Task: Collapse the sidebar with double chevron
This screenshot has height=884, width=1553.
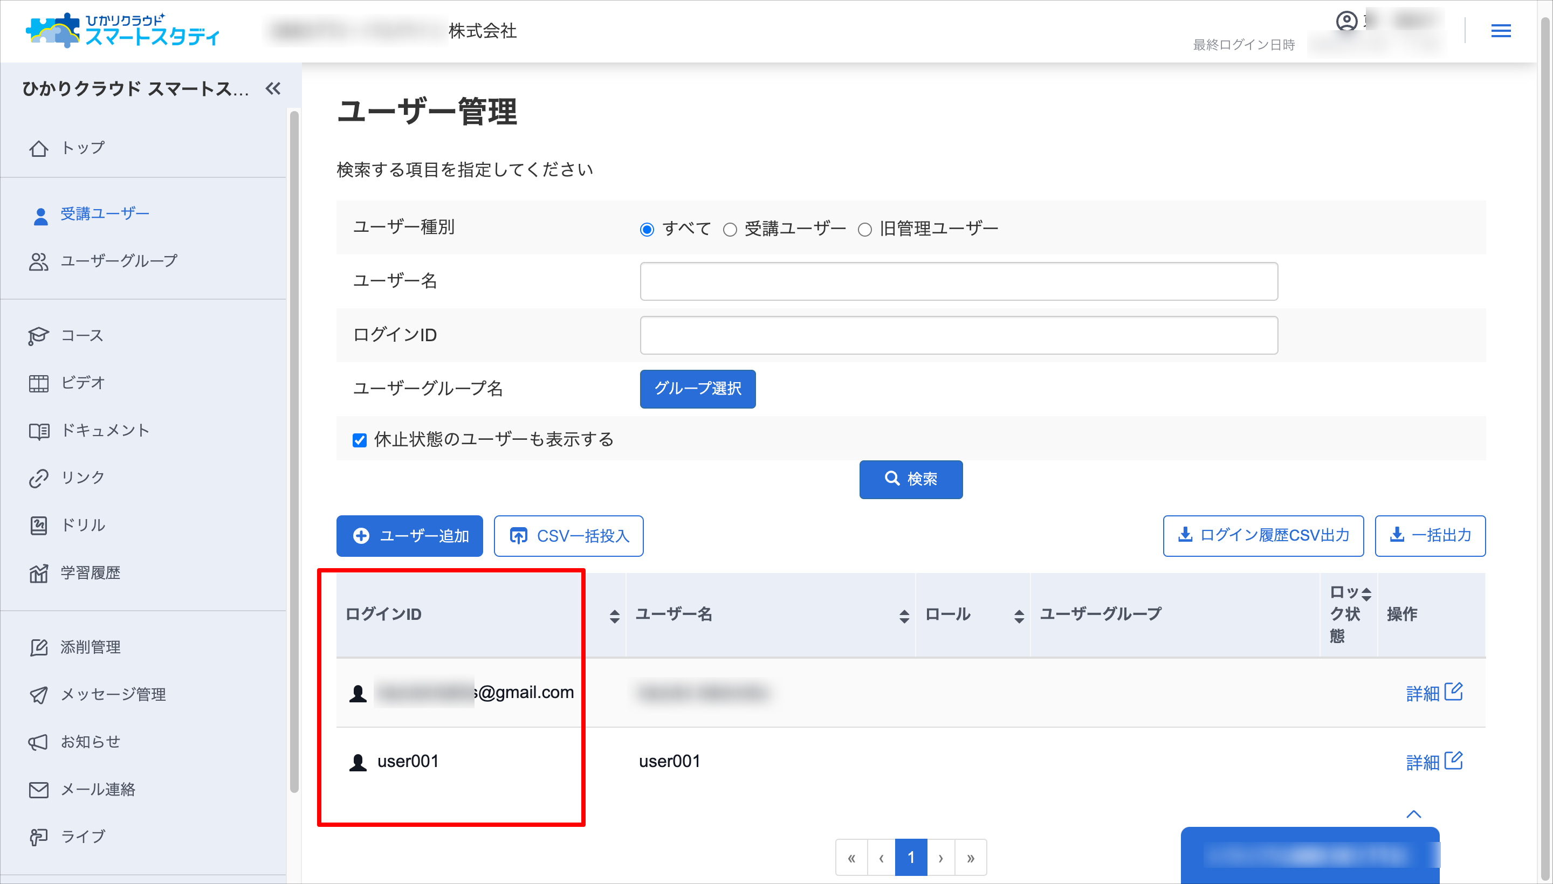Action: point(273,88)
